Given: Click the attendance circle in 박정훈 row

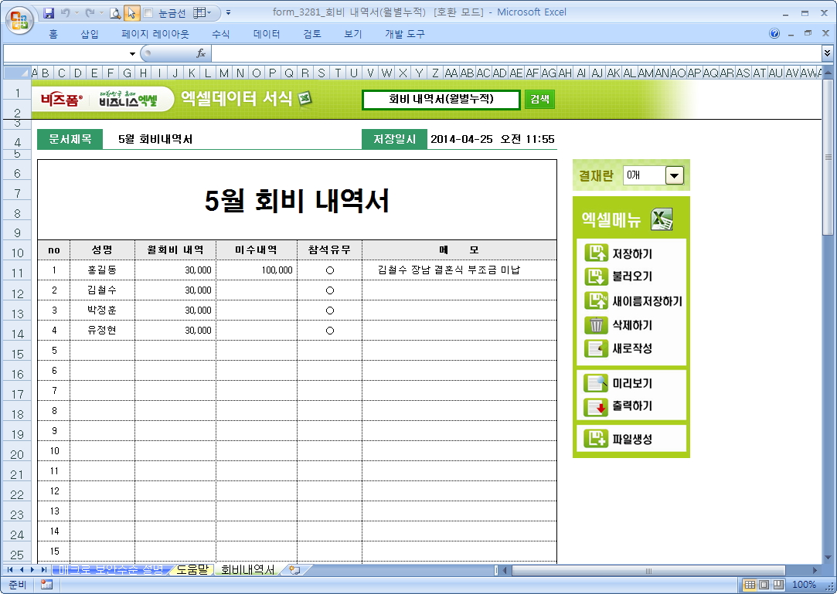Looking at the screenshot, I should click(330, 311).
